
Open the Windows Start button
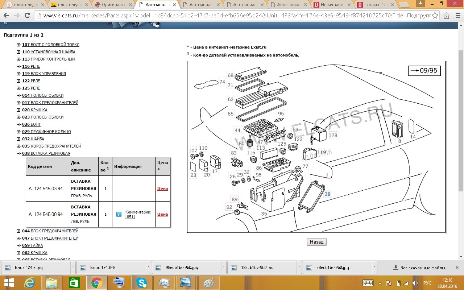tap(8, 283)
